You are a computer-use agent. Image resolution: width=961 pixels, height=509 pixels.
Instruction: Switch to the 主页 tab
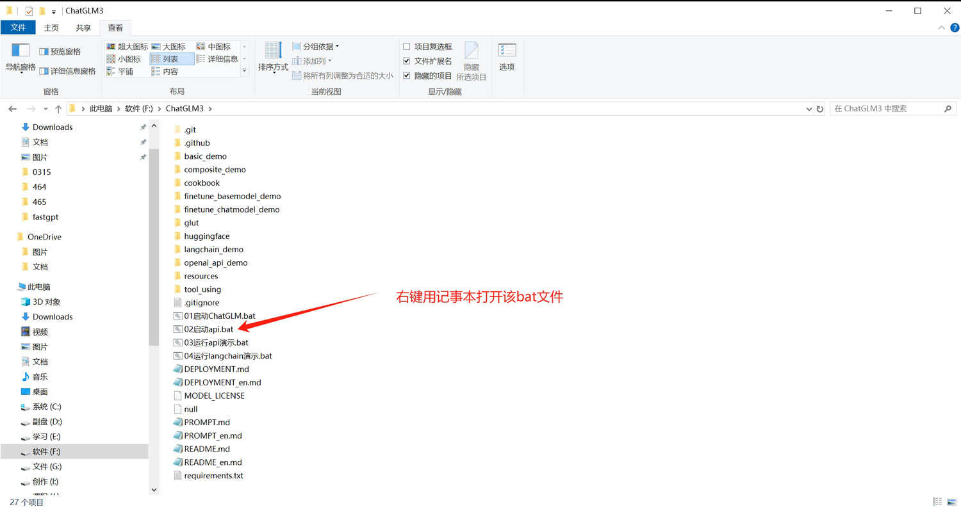coord(51,28)
